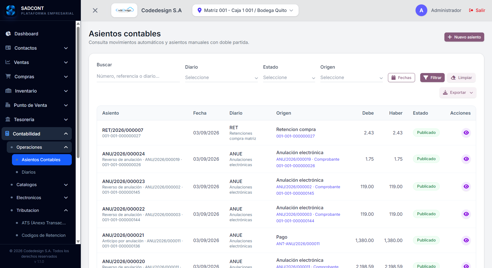Collapse the Contabilidad menu

tap(37, 134)
